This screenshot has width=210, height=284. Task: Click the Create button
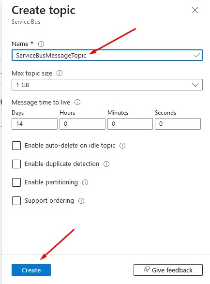(x=31, y=270)
